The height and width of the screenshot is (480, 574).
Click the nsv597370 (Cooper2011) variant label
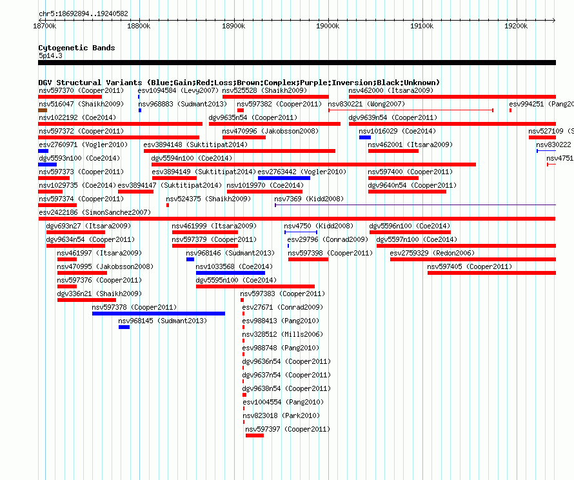point(81,90)
